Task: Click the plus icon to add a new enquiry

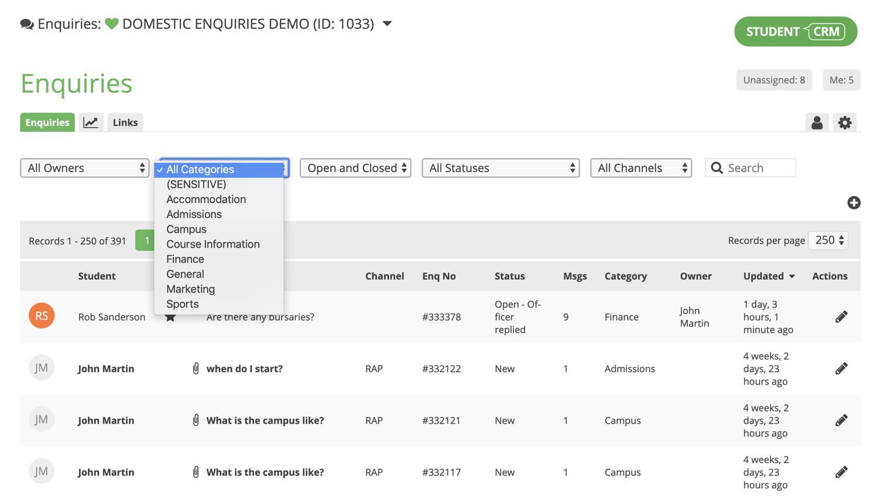Action: pyautogui.click(x=854, y=203)
